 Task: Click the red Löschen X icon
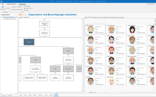pos(6,8)
